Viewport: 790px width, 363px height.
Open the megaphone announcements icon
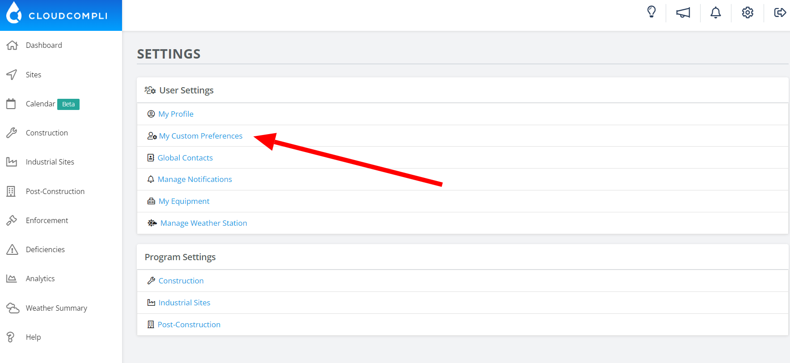point(683,13)
